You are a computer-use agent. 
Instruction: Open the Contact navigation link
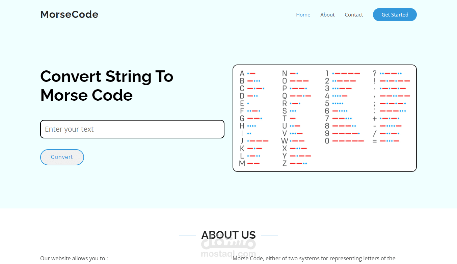(354, 14)
